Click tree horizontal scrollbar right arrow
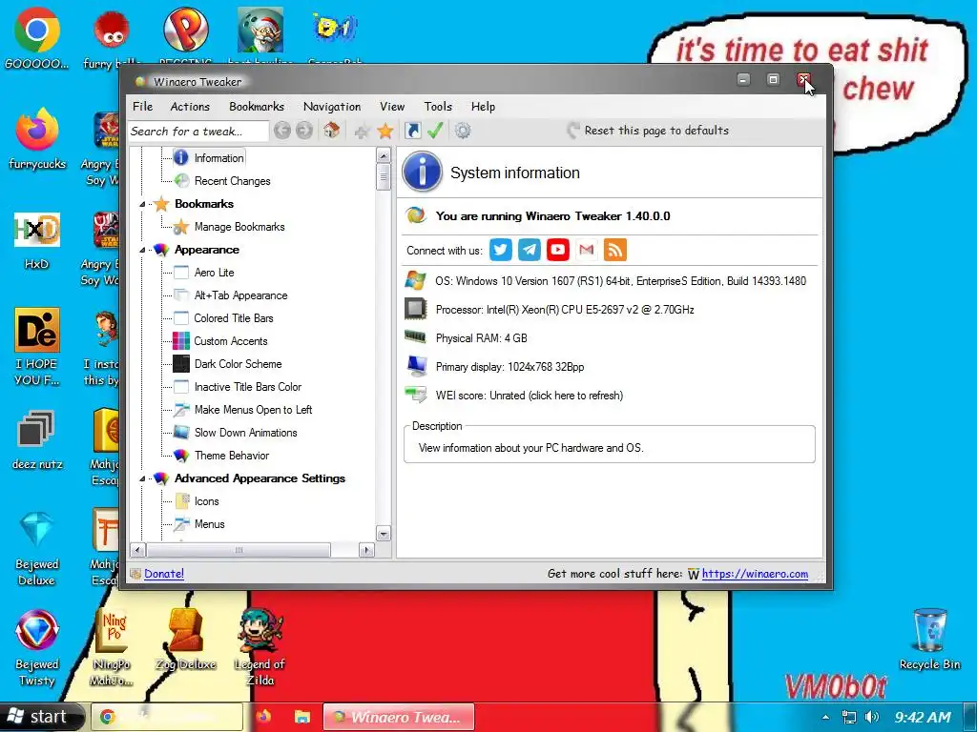The width and height of the screenshot is (977, 732). pos(366,550)
